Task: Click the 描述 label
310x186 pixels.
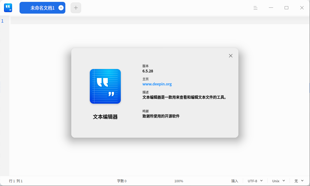Action: 145,92
